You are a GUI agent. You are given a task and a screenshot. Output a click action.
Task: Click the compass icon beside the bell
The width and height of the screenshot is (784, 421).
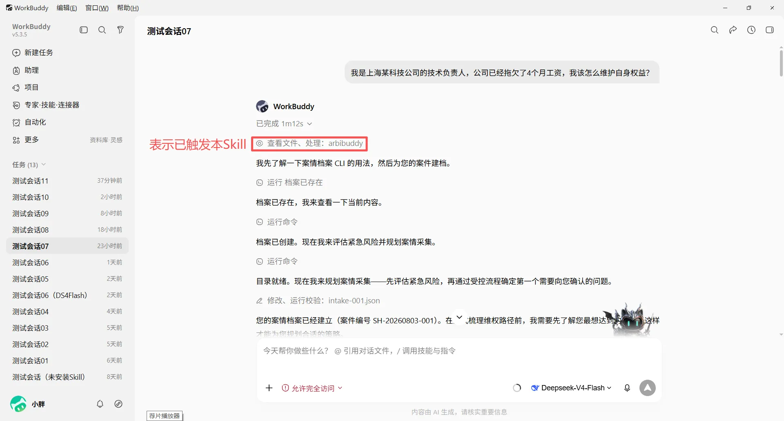(x=118, y=404)
